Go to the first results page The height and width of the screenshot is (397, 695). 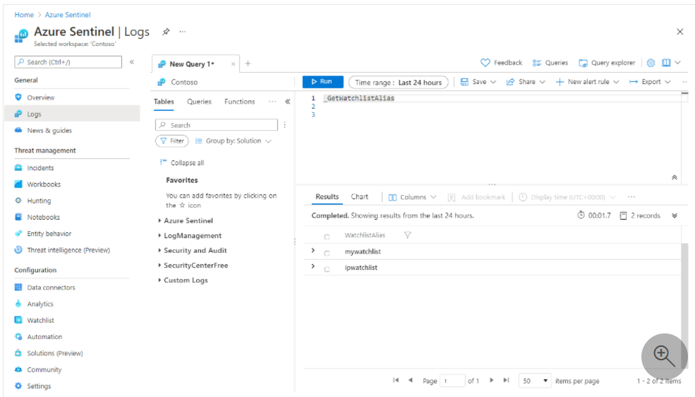coord(396,380)
